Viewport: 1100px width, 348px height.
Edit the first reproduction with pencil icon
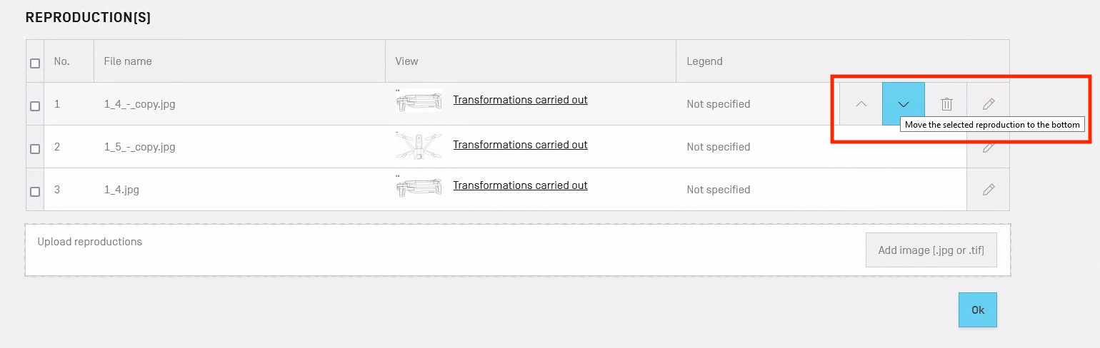pyautogui.click(x=989, y=104)
